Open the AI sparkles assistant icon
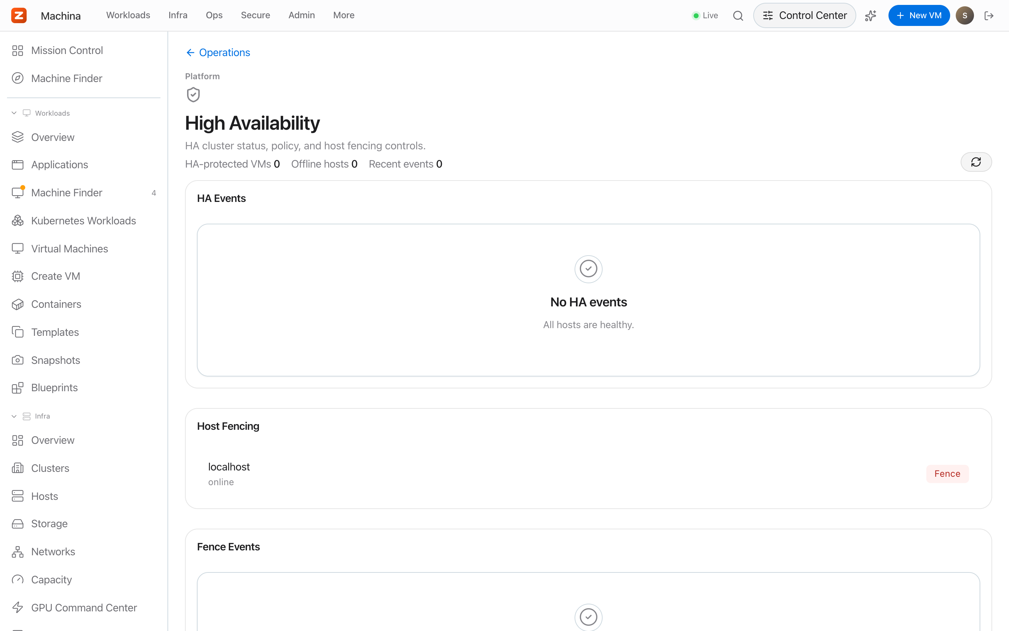The image size is (1009, 631). 871,15
